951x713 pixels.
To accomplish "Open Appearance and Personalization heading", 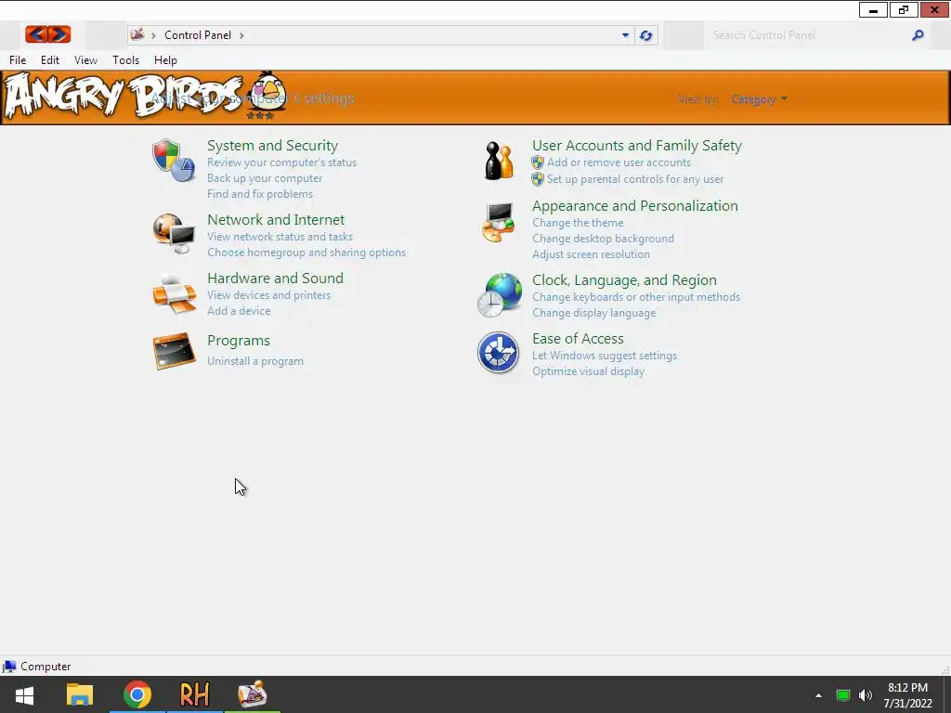I will click(x=635, y=206).
